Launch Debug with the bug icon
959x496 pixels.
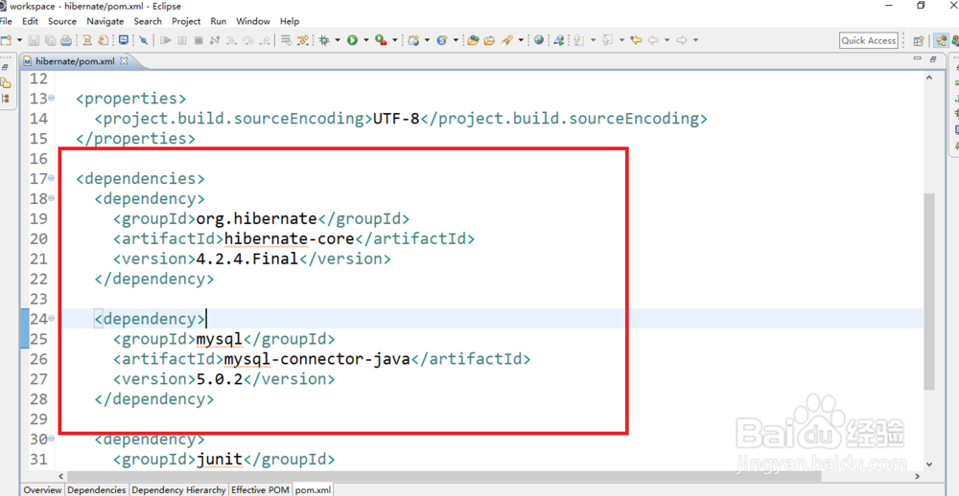(x=323, y=40)
